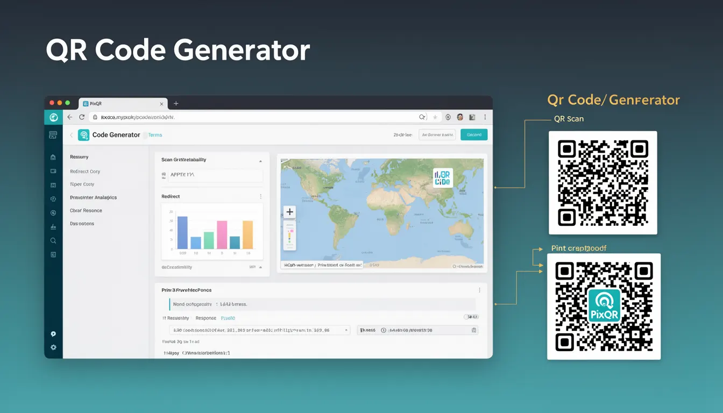The height and width of the screenshot is (413, 723).
Task: Open settings gear at the sidebar bottom
Action: pyautogui.click(x=53, y=347)
